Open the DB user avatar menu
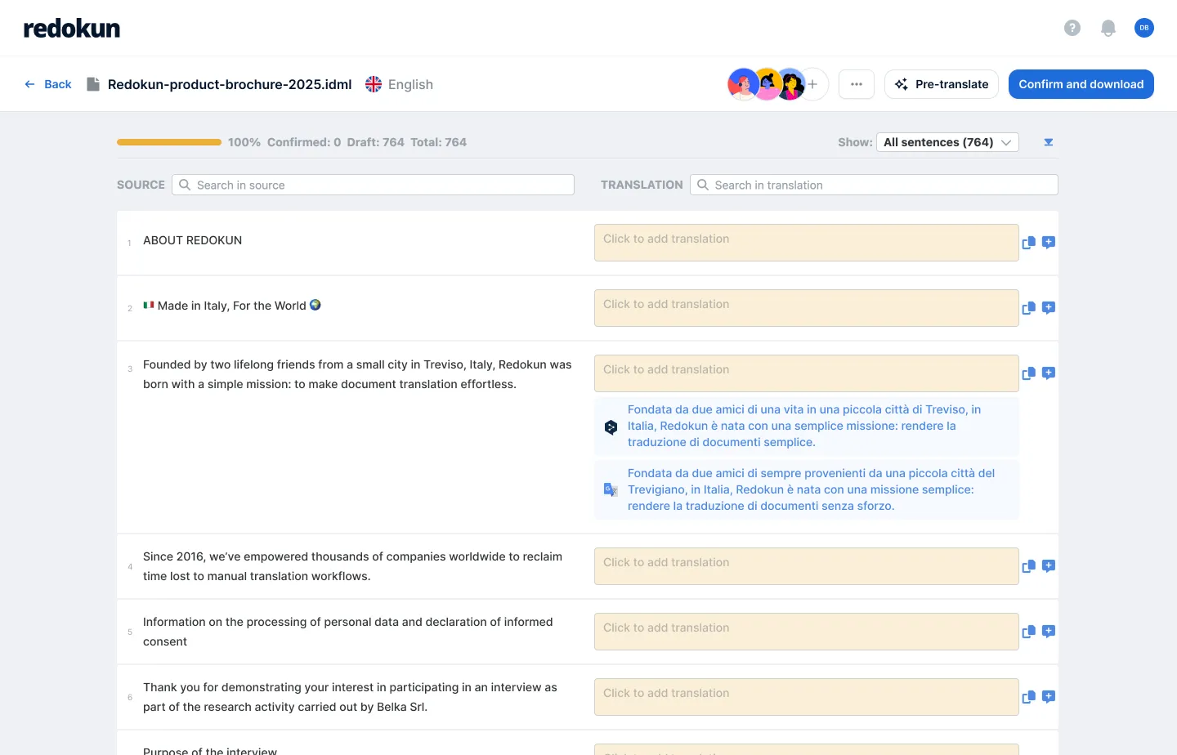 click(1144, 28)
